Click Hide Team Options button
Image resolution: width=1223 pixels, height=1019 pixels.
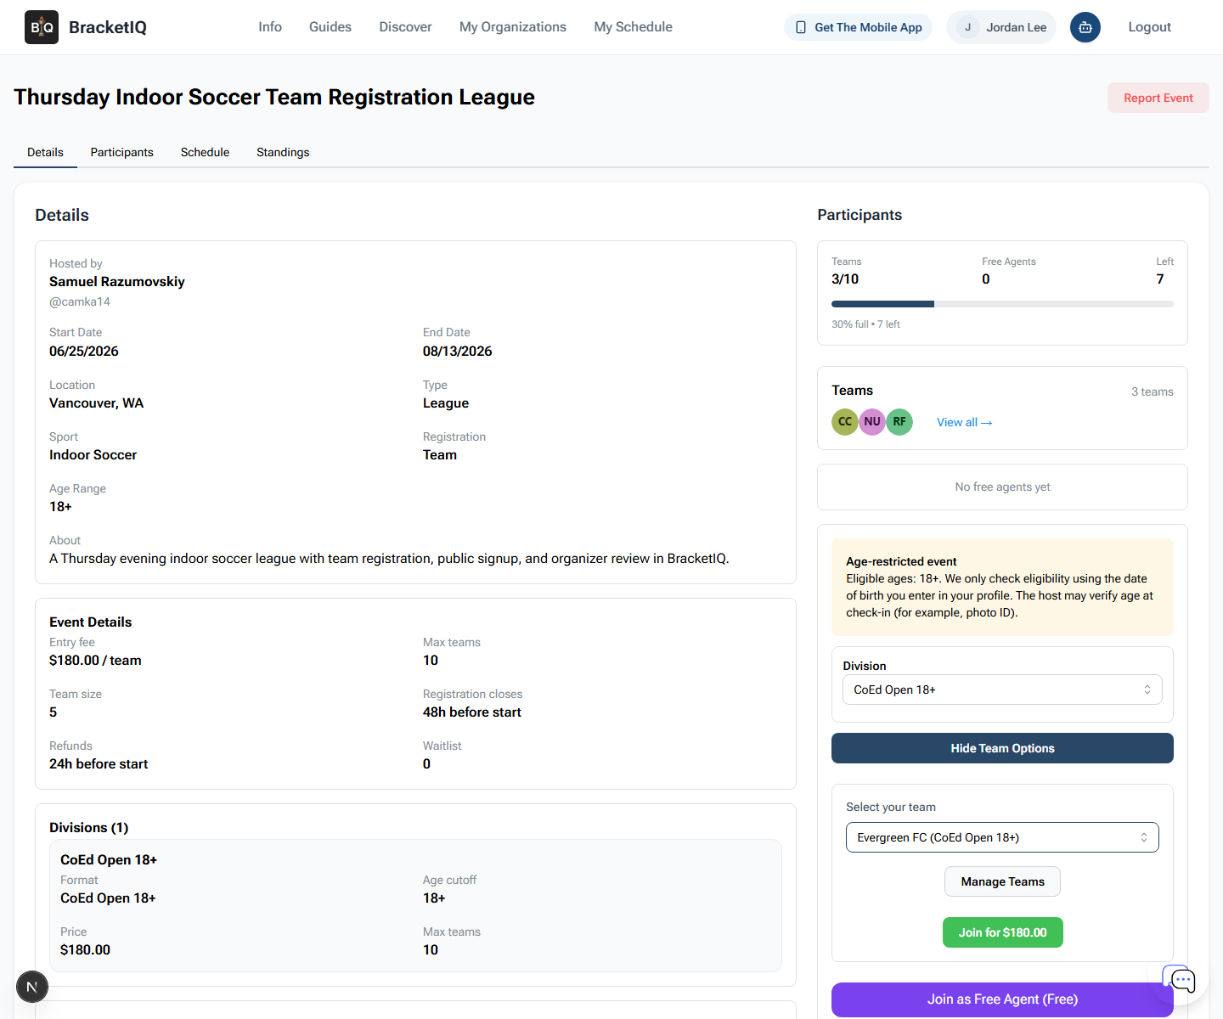1002,748
